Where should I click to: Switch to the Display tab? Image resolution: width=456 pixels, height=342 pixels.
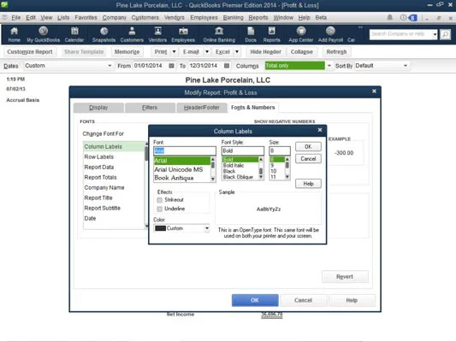(98, 108)
